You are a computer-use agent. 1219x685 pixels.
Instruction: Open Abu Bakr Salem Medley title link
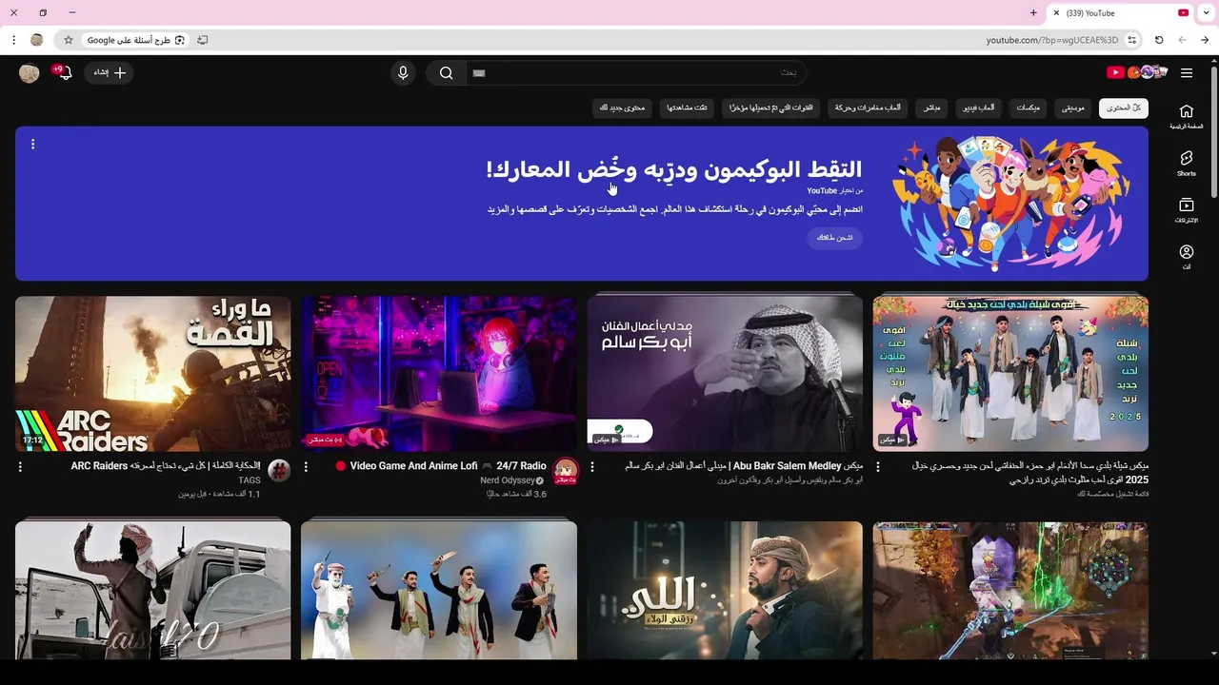tap(744, 466)
